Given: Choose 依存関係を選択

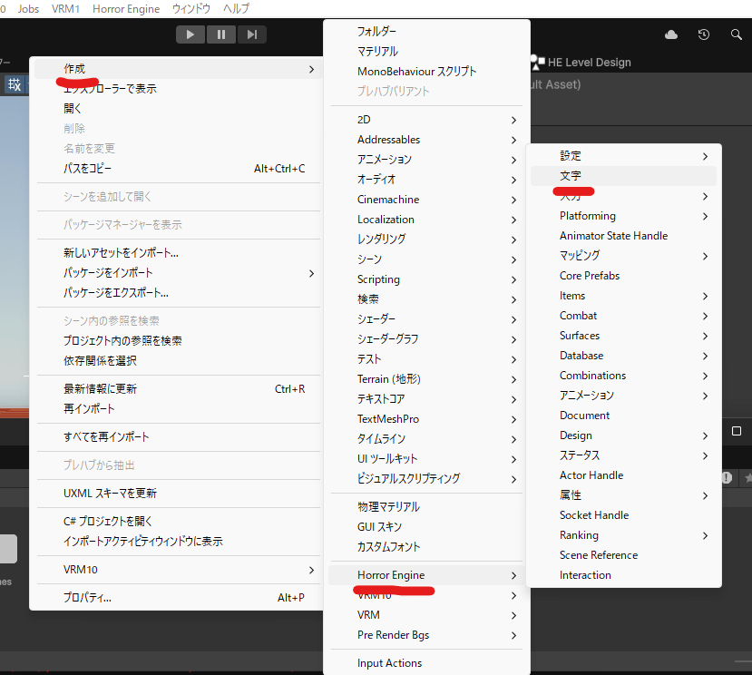Looking at the screenshot, I should coord(179,361).
